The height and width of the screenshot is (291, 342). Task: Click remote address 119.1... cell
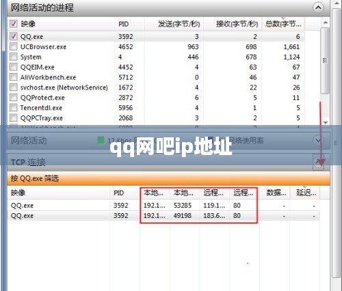pyautogui.click(x=214, y=206)
